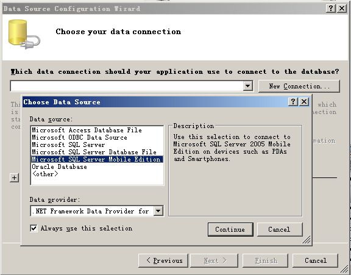Select Microsoft Access Database File
The image size is (351, 275).
tap(87, 130)
